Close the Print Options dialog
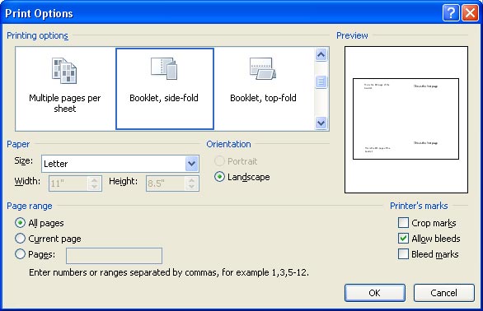Screen dimensions: 483x311 pos(470,13)
